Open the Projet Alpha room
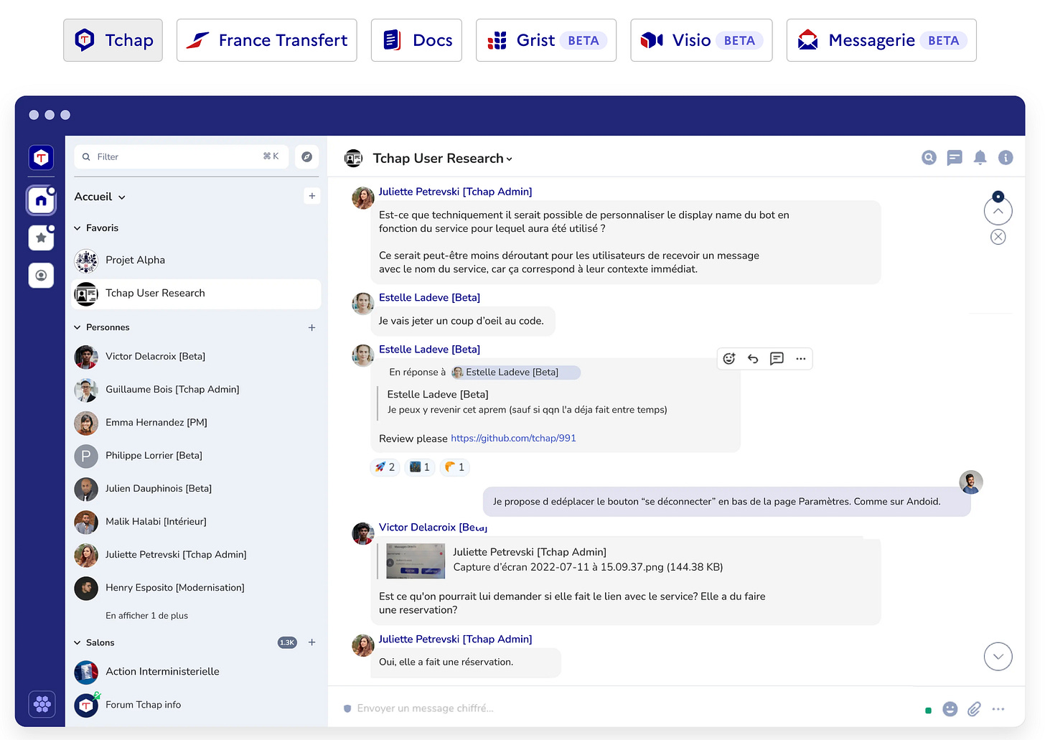Image resolution: width=1045 pixels, height=740 pixels. [x=197, y=260]
